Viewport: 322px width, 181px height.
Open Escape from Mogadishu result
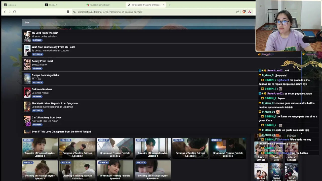tap(139, 79)
